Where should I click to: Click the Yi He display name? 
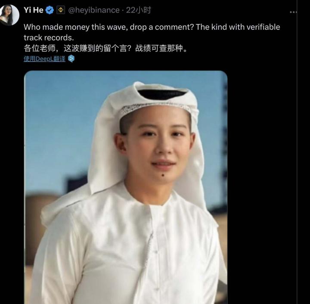click(x=34, y=10)
